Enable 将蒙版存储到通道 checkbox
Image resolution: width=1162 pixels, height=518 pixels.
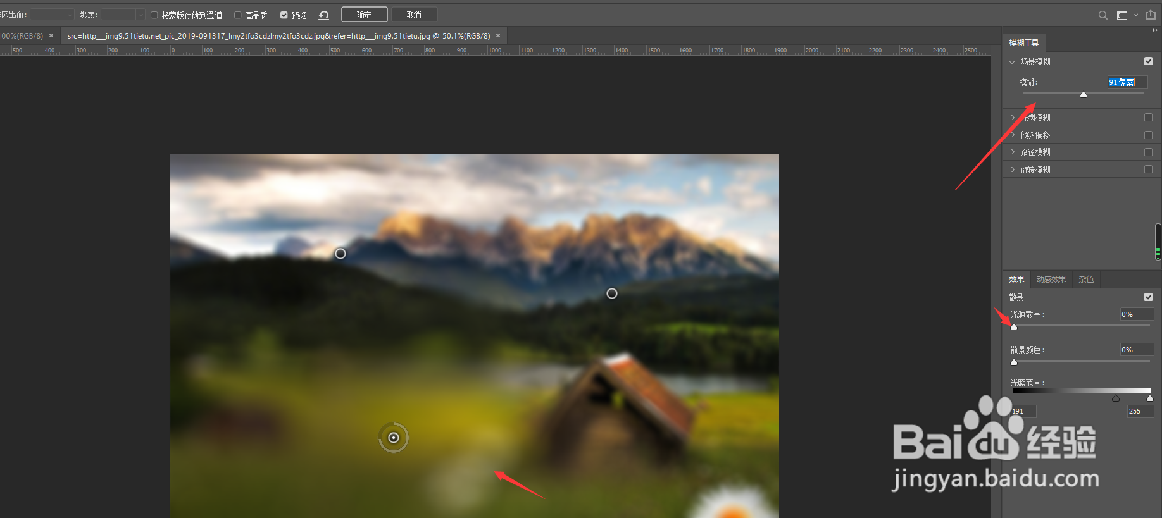pyautogui.click(x=154, y=15)
